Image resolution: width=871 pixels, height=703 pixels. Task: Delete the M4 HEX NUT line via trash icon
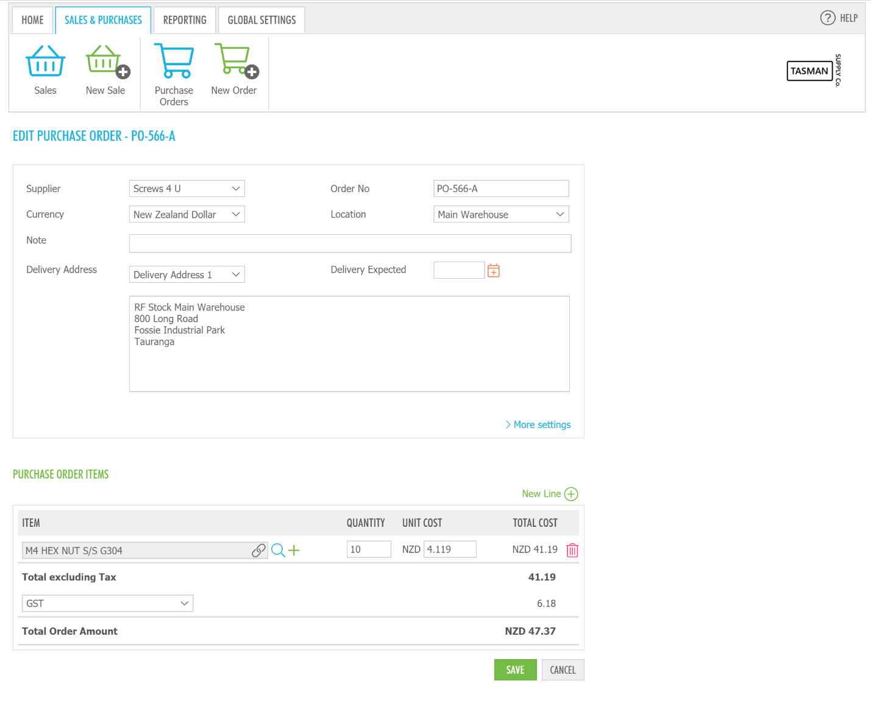[x=572, y=549]
